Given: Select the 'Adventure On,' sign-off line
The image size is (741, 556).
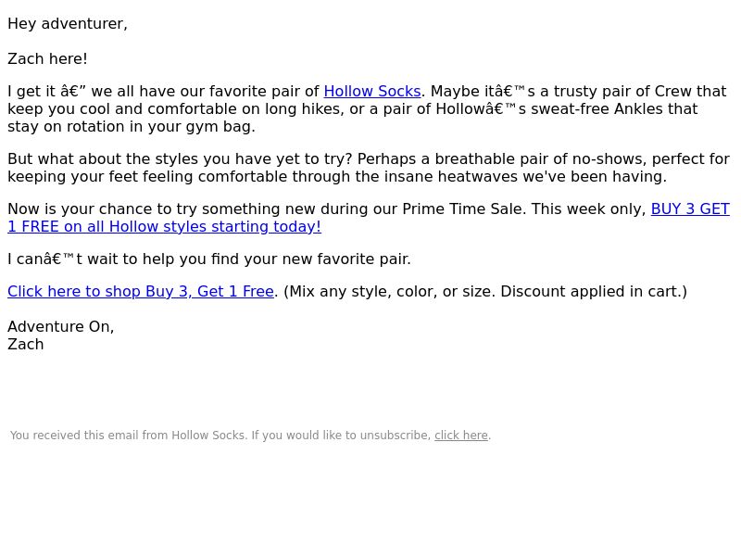Looking at the screenshot, I should 61,327.
